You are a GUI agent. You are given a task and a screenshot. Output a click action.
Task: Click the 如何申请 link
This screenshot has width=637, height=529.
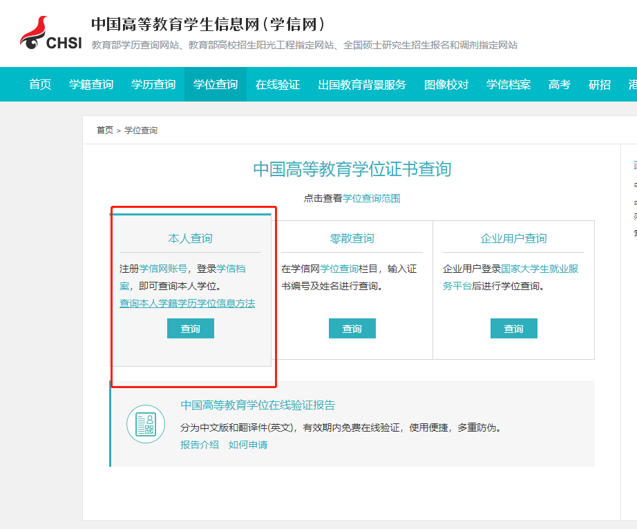click(x=248, y=445)
